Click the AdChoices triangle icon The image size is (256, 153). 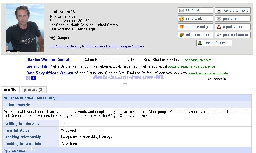coord(225,79)
